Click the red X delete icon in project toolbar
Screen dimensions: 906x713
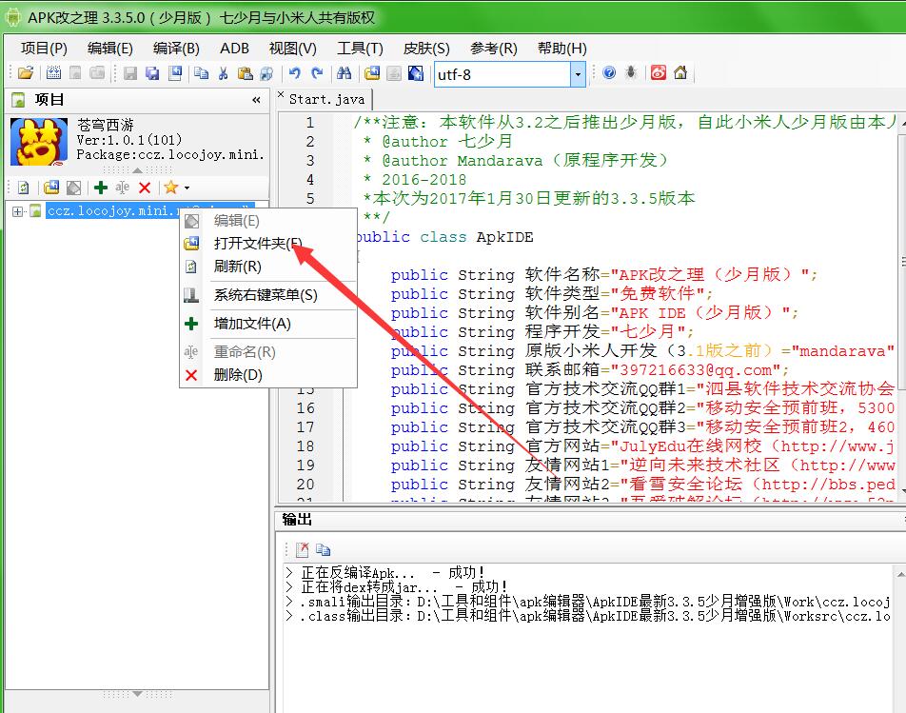click(x=145, y=188)
